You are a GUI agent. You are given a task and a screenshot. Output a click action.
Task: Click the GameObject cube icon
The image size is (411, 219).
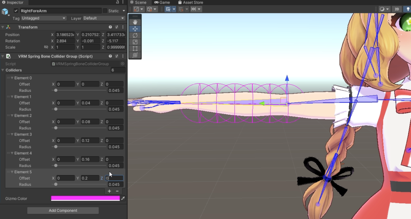click(x=5, y=12)
